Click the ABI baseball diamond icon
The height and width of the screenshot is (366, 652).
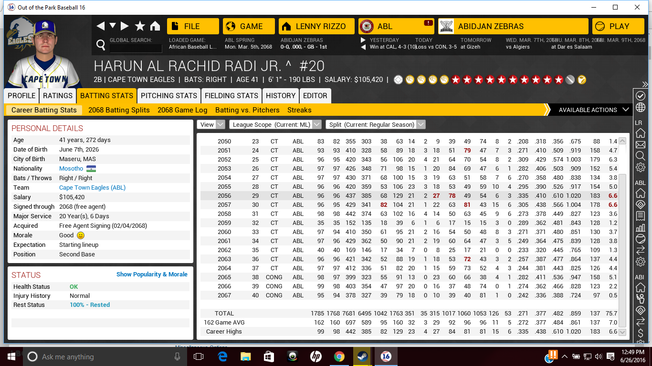(x=641, y=310)
